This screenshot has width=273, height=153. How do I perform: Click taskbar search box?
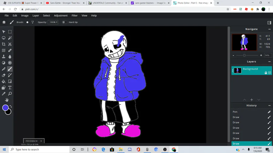tap(39, 150)
